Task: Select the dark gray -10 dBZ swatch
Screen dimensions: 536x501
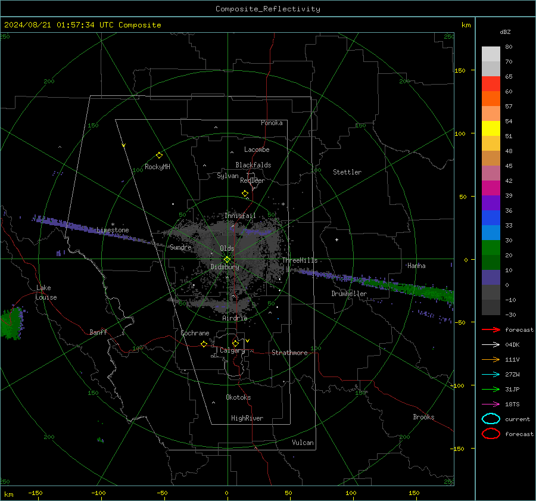Action: [491, 307]
